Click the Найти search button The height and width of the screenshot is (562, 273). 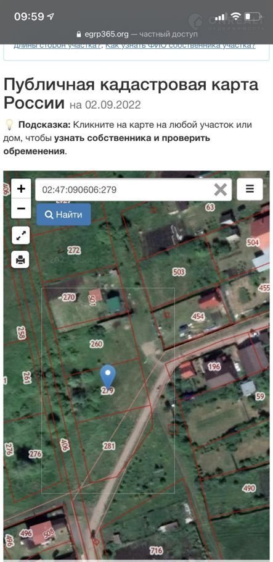pyautogui.click(x=63, y=214)
